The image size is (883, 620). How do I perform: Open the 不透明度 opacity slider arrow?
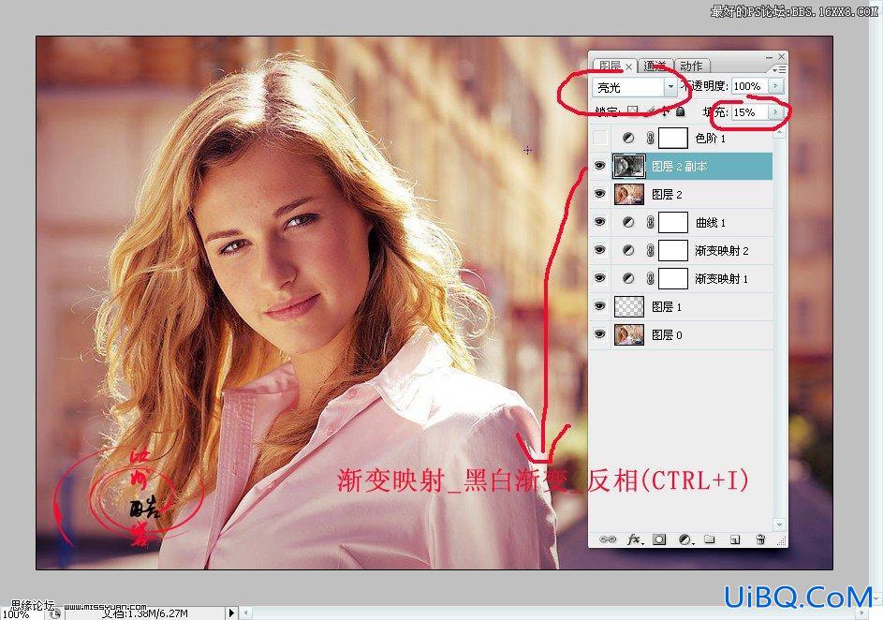776,85
